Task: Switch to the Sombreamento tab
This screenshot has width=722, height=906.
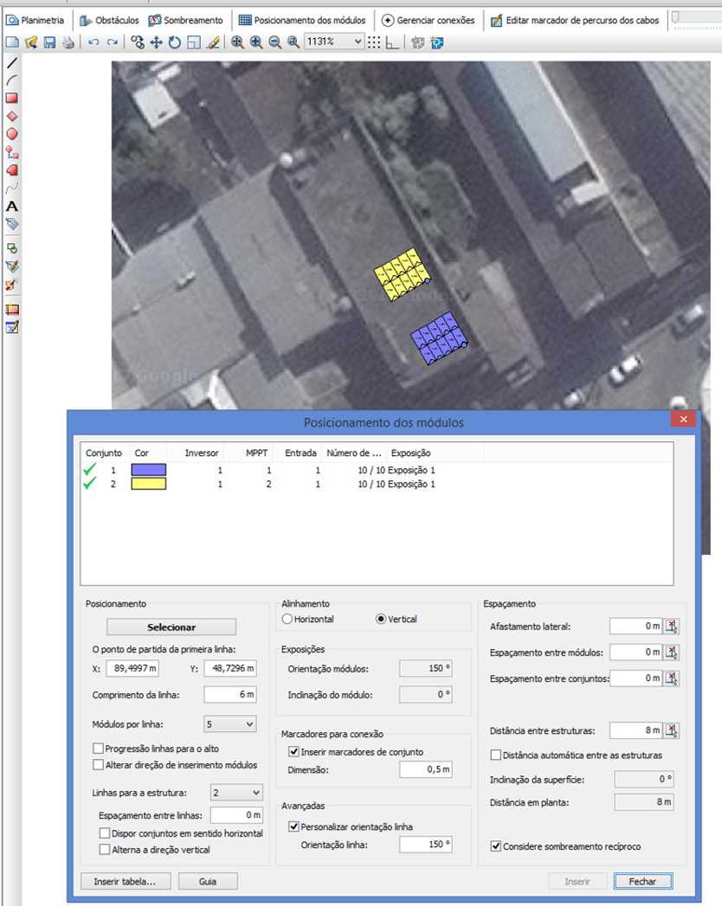Action: (186, 20)
